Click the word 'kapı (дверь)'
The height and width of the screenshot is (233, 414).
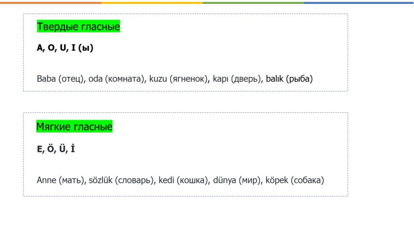coord(237,79)
